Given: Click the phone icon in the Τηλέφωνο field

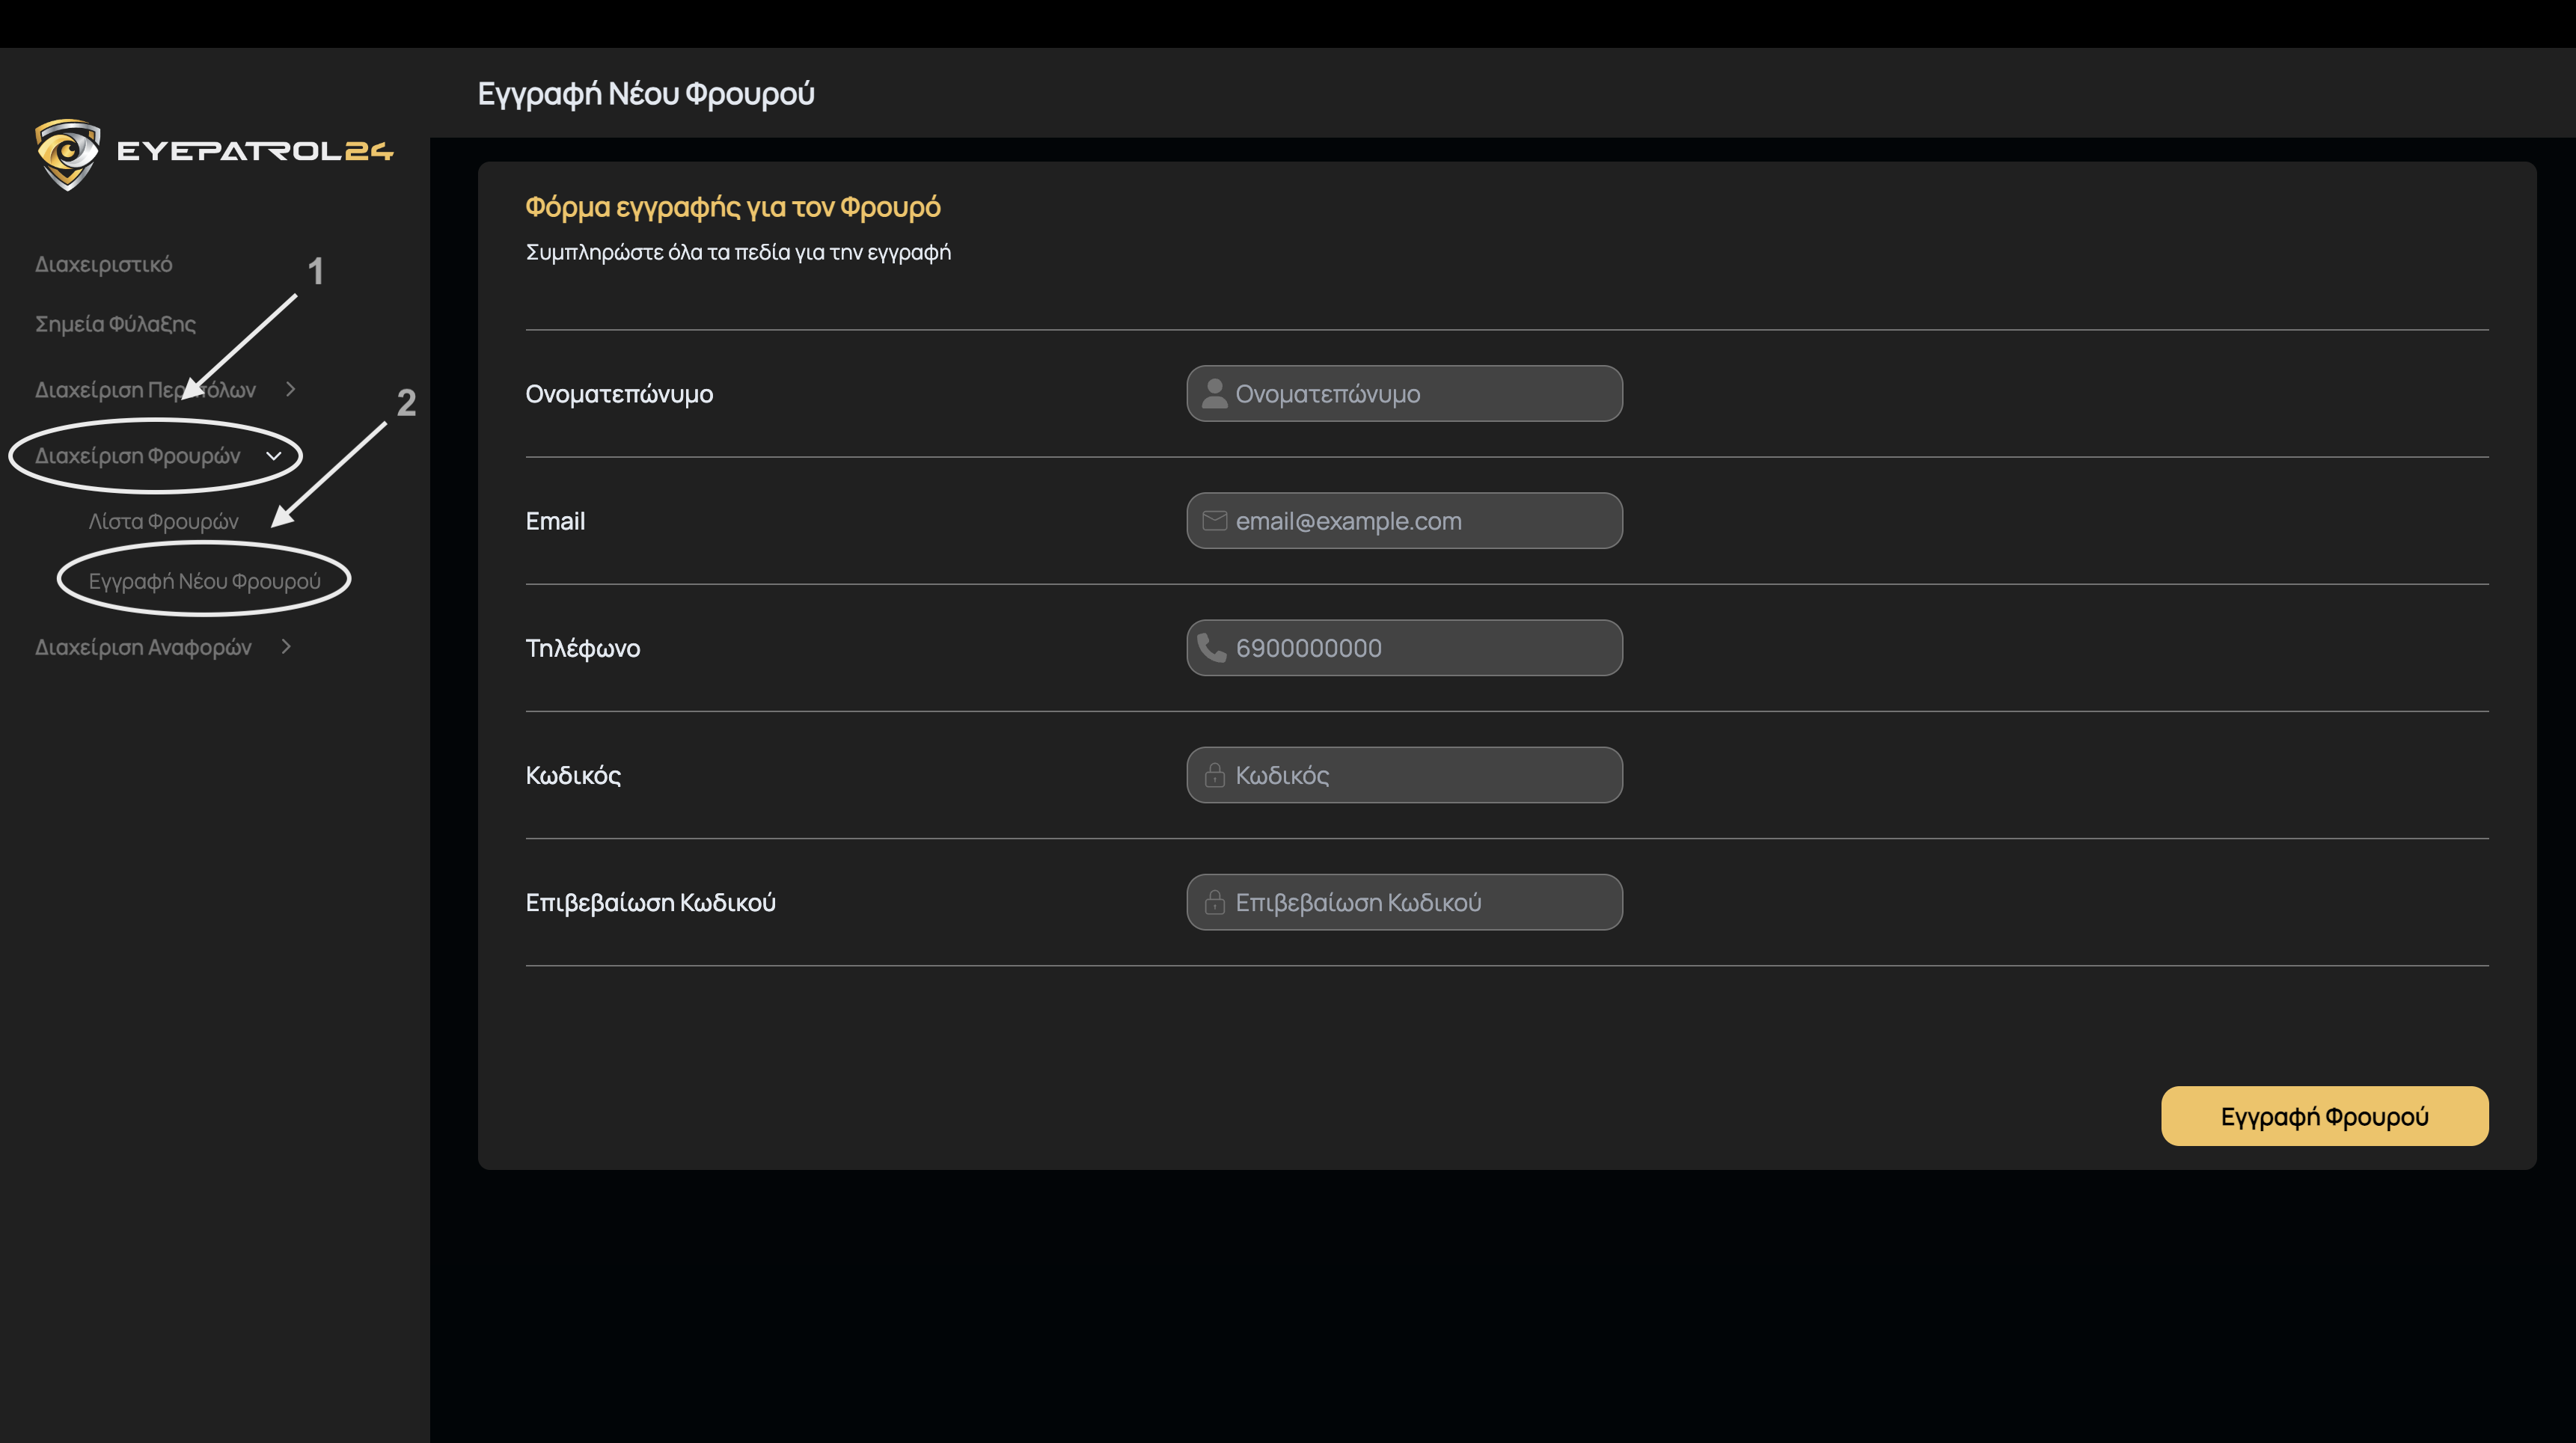Looking at the screenshot, I should pyautogui.click(x=1212, y=648).
